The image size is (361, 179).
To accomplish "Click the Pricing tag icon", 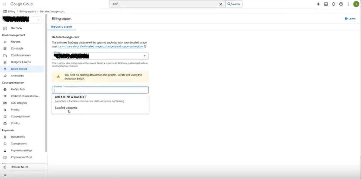I will click(x=5, y=110).
